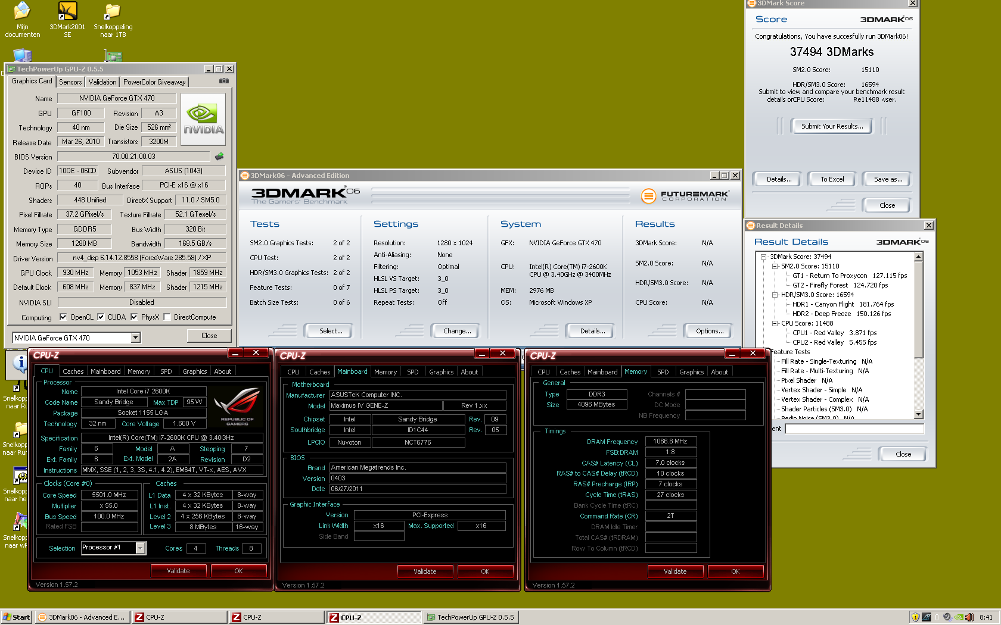This screenshot has height=625, width=1001.
Task: Click scroll-up arrow in Result Details tree
Action: pos(918,257)
